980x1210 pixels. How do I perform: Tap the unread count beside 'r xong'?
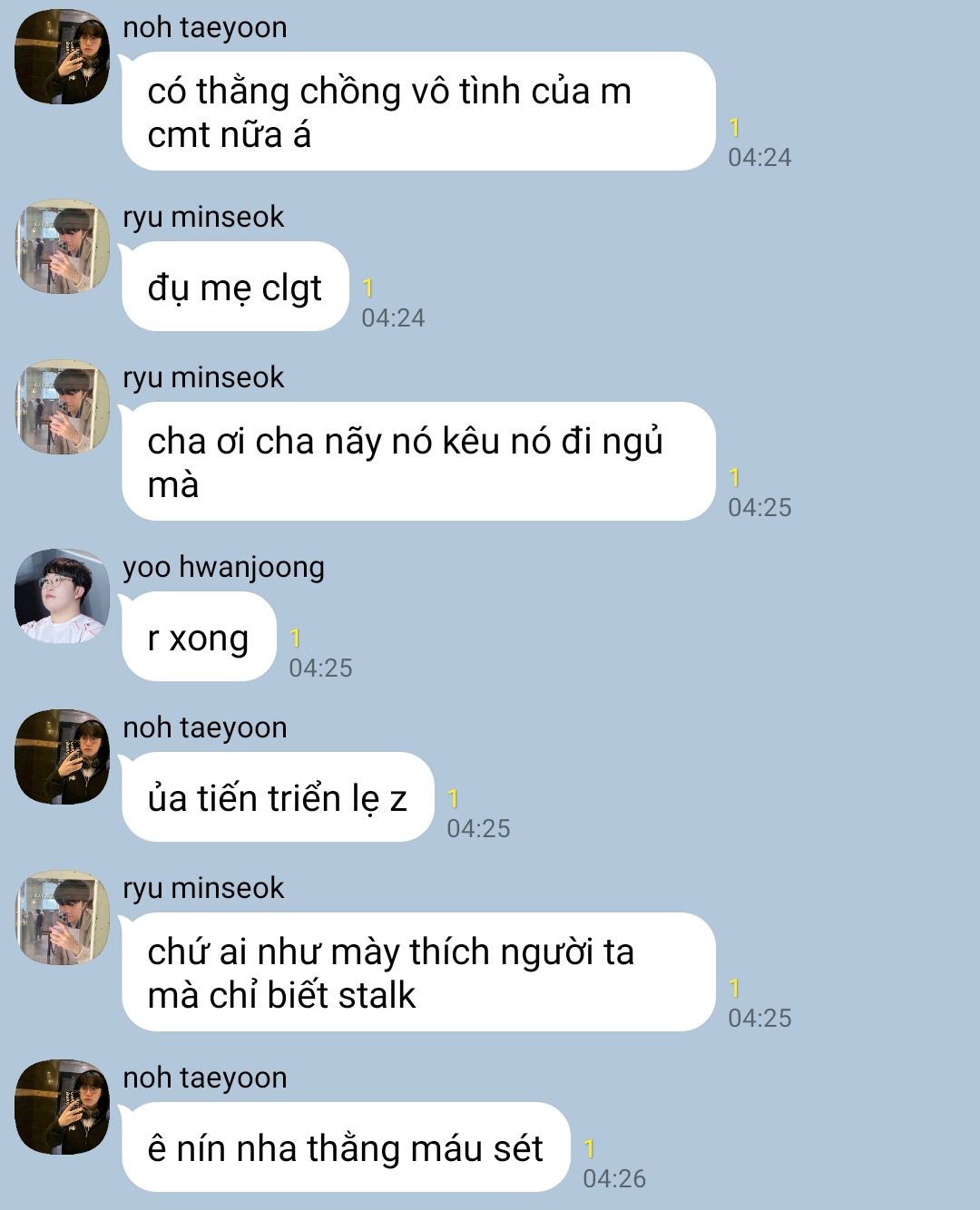pyautogui.click(x=295, y=638)
